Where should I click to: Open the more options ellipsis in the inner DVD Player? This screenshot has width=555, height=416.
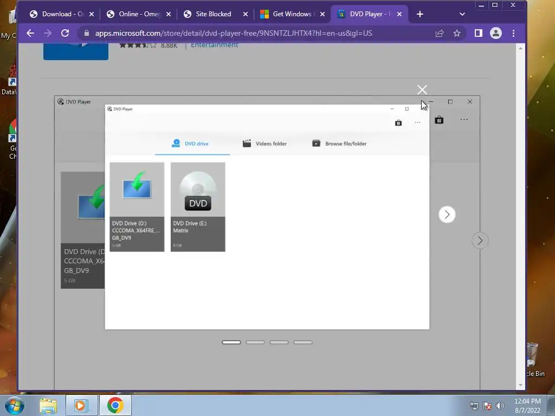(x=418, y=123)
